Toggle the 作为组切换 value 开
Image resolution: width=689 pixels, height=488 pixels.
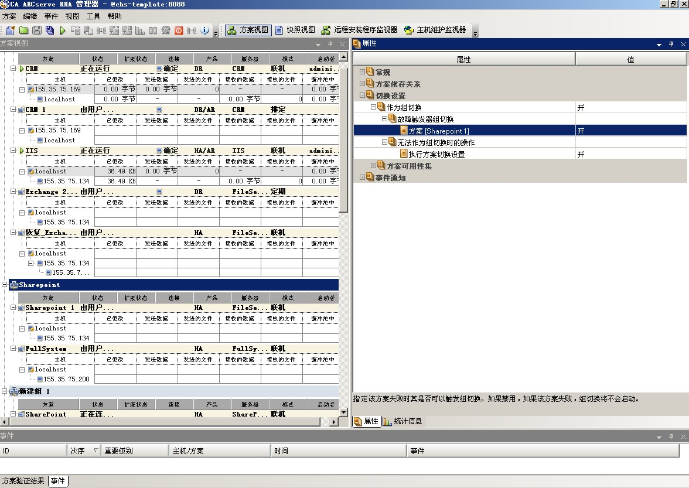pyautogui.click(x=630, y=107)
